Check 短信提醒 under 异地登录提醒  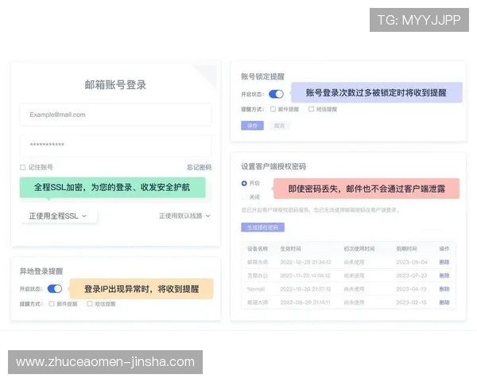[90, 304]
